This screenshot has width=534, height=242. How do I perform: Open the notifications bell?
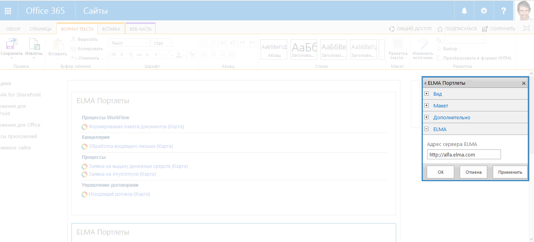(464, 11)
